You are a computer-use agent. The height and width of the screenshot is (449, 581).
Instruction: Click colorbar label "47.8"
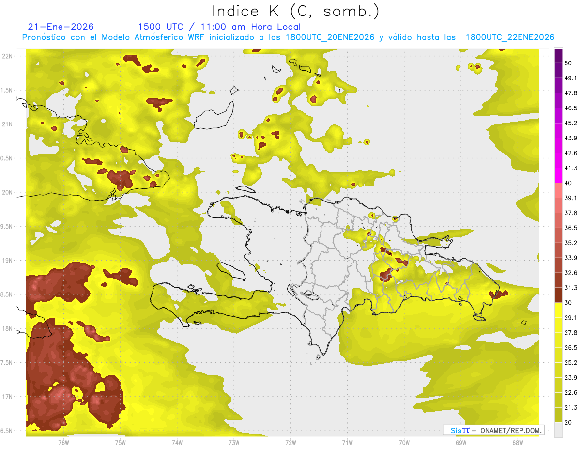(571, 93)
